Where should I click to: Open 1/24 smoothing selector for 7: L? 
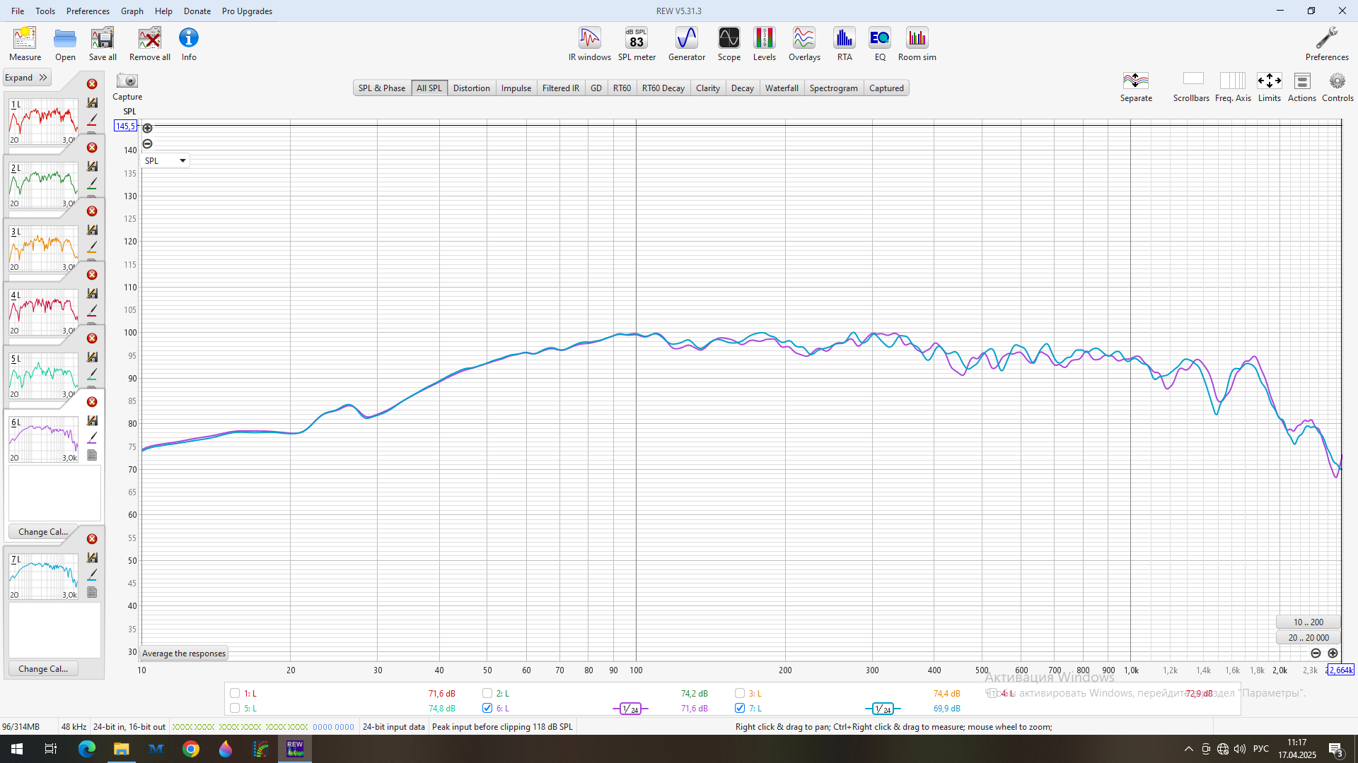pos(882,709)
